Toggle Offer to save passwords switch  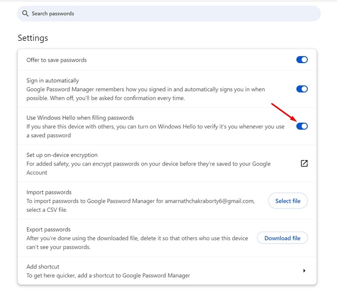pyautogui.click(x=302, y=60)
